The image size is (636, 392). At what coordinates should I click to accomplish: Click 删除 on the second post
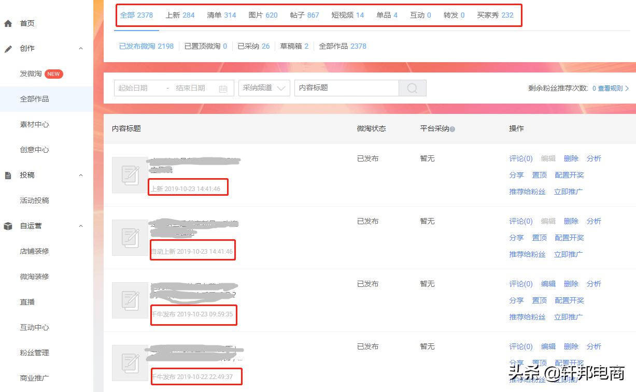tap(571, 221)
